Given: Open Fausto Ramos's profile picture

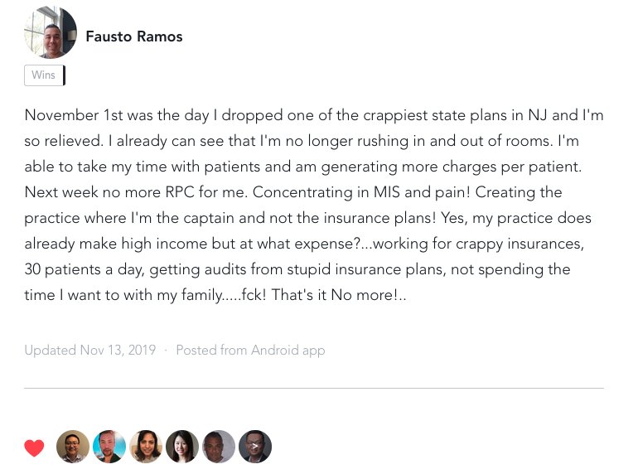Looking at the screenshot, I should coord(51,33).
